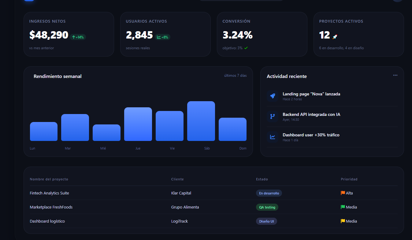This screenshot has width=412, height=240.
Task: Click the Hace 2 horas timestamp
Action: pos(292,99)
